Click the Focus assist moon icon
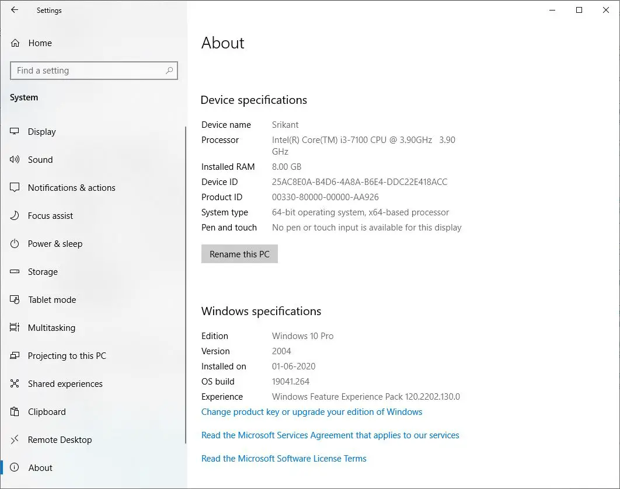 pyautogui.click(x=15, y=215)
